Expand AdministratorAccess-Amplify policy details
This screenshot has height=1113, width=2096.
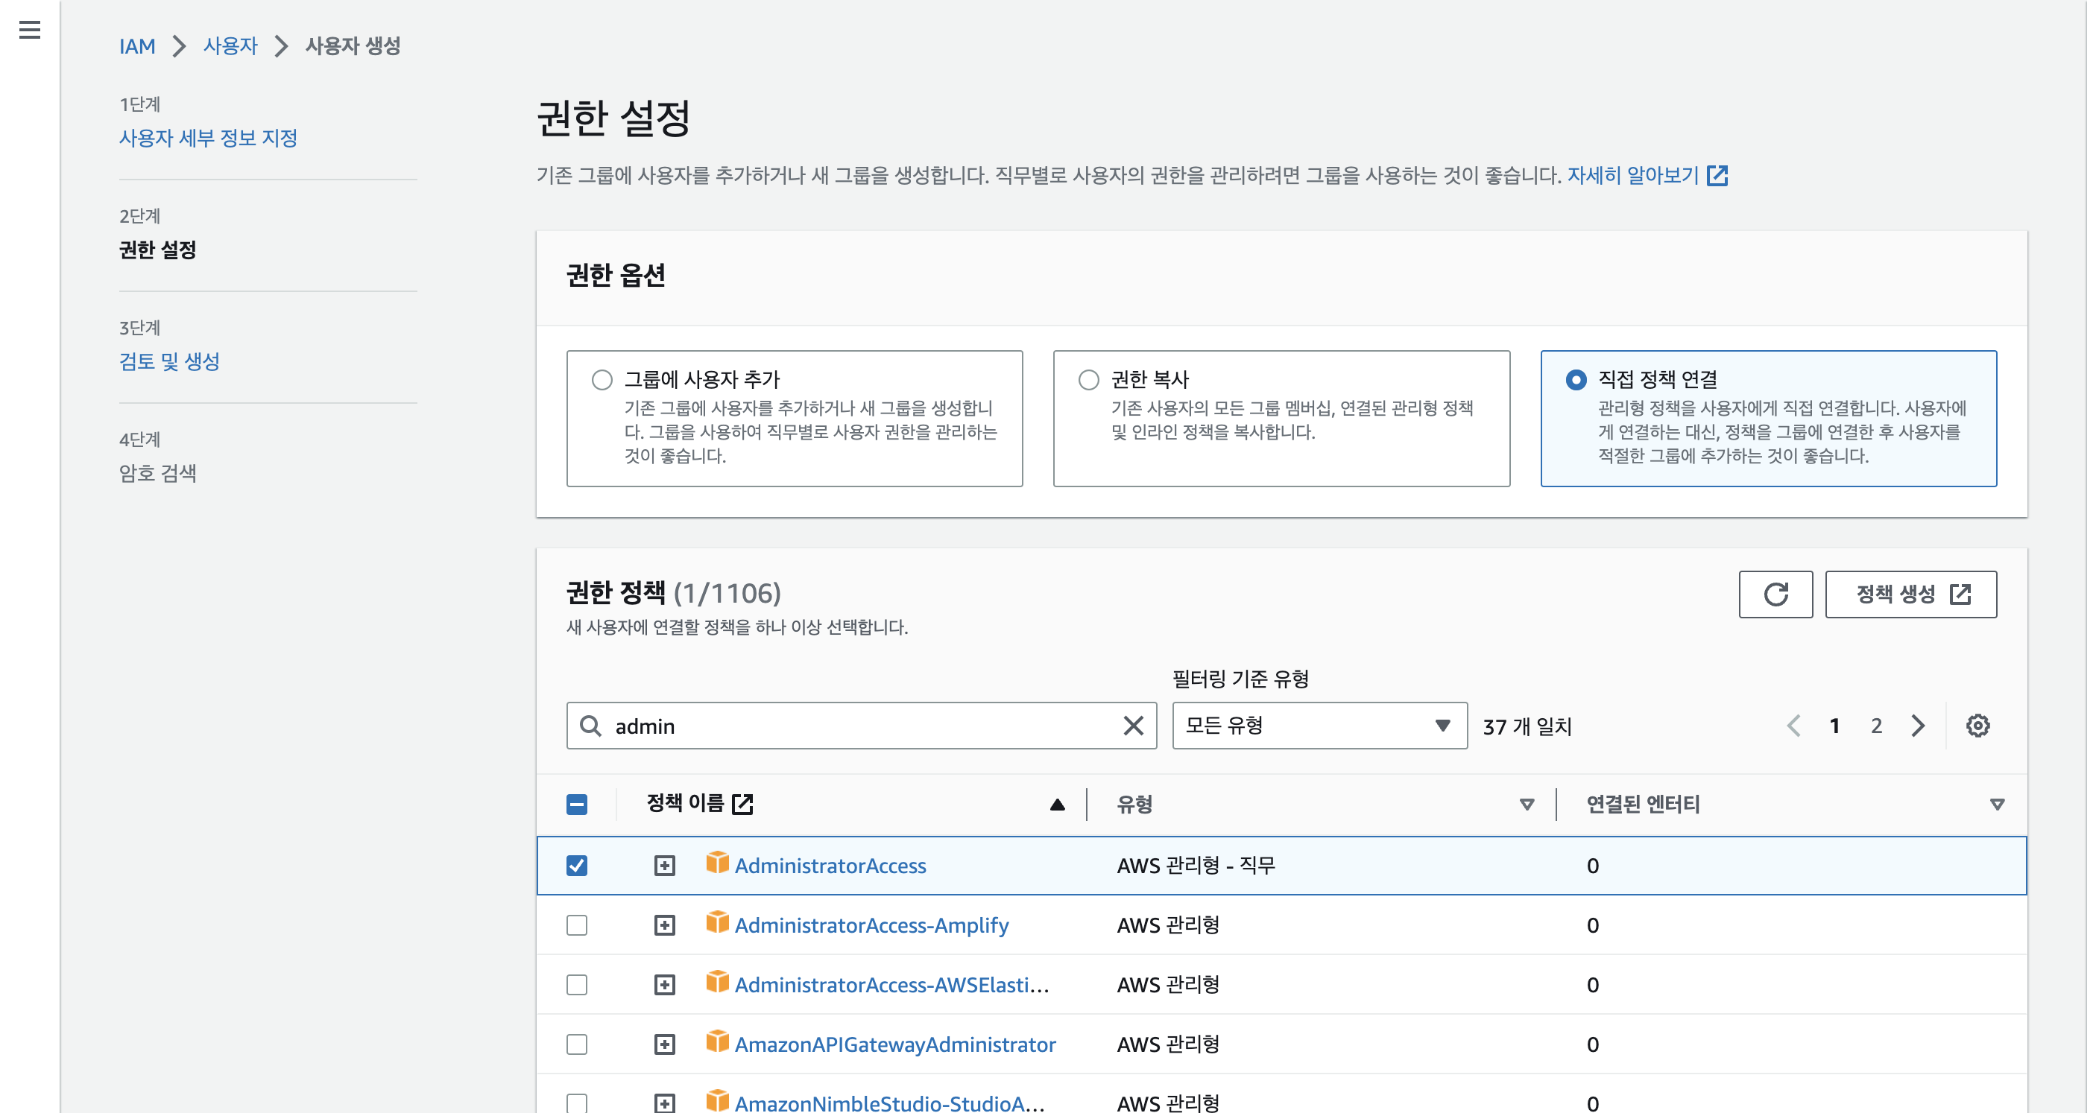coord(665,925)
